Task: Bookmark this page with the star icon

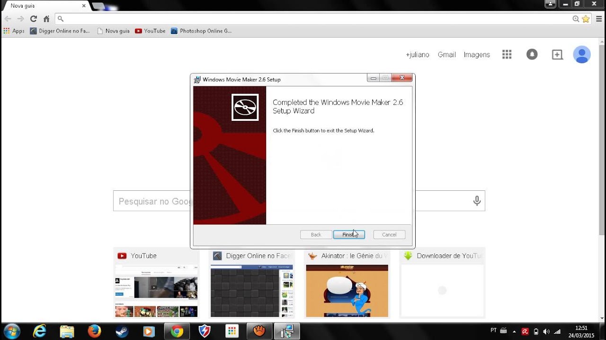Action: point(586,19)
